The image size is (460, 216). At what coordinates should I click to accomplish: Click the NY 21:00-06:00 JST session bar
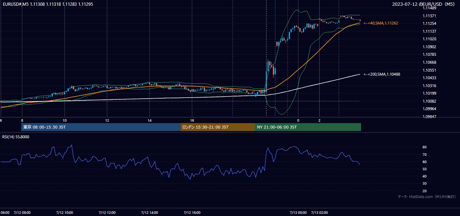[308, 127]
